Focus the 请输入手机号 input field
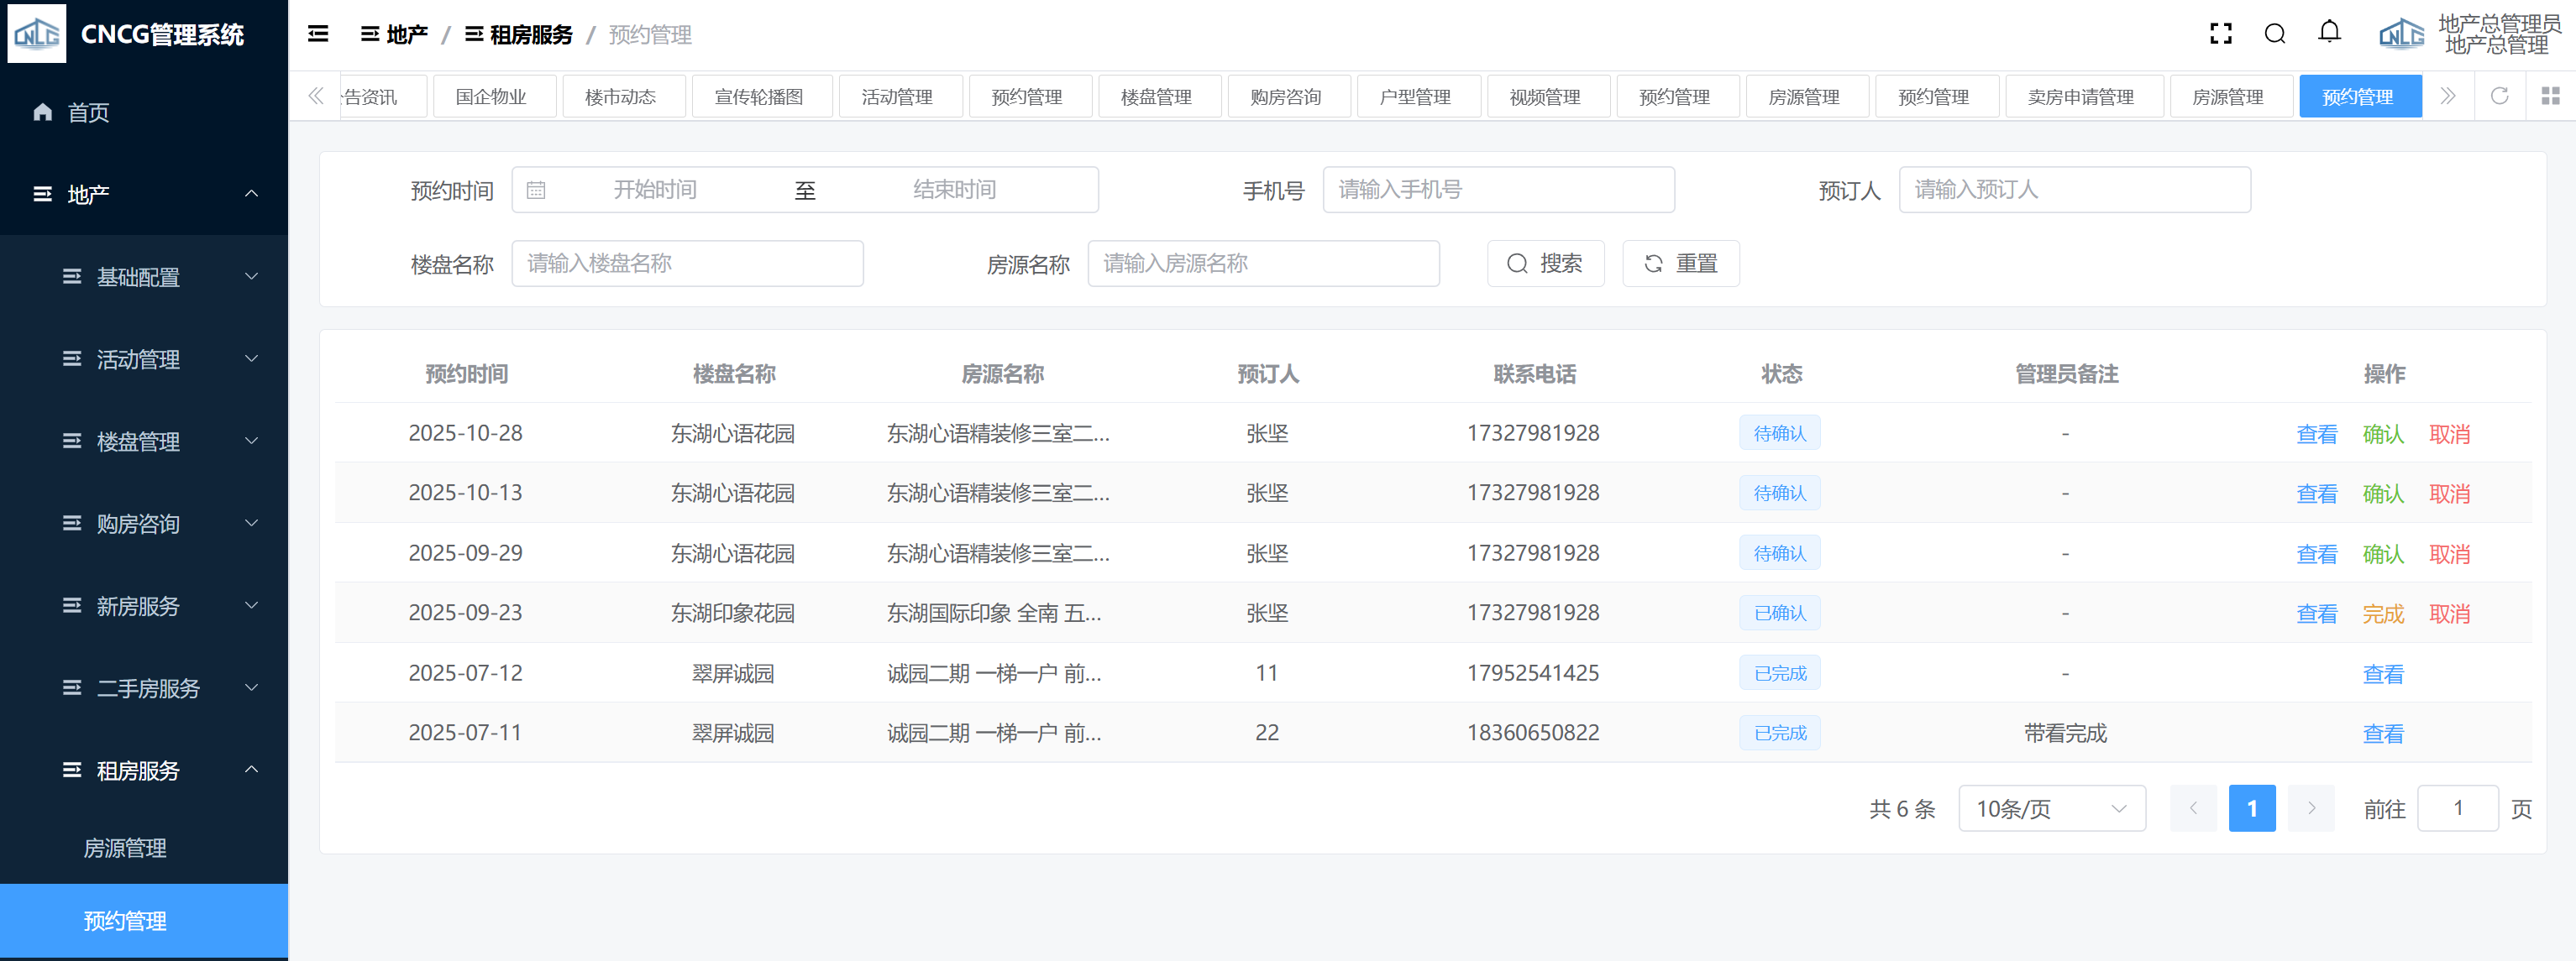The image size is (2576, 961). click(1497, 190)
